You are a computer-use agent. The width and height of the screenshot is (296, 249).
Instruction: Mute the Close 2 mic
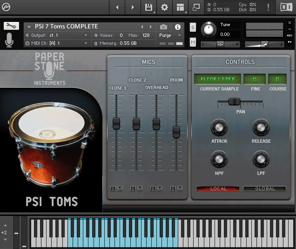pos(140,188)
